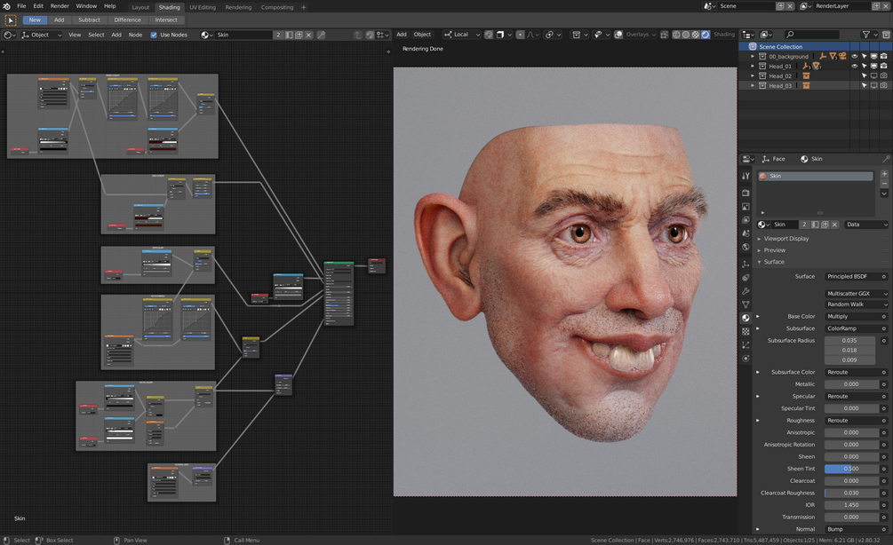The width and height of the screenshot is (893, 545).
Task: Open the Texture properties checker icon
Action: tap(745, 331)
